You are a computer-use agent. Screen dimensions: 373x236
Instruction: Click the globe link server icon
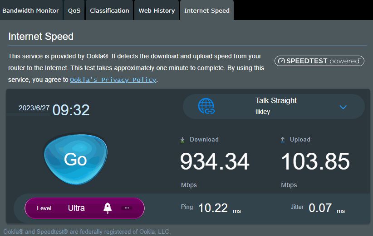pos(206,106)
